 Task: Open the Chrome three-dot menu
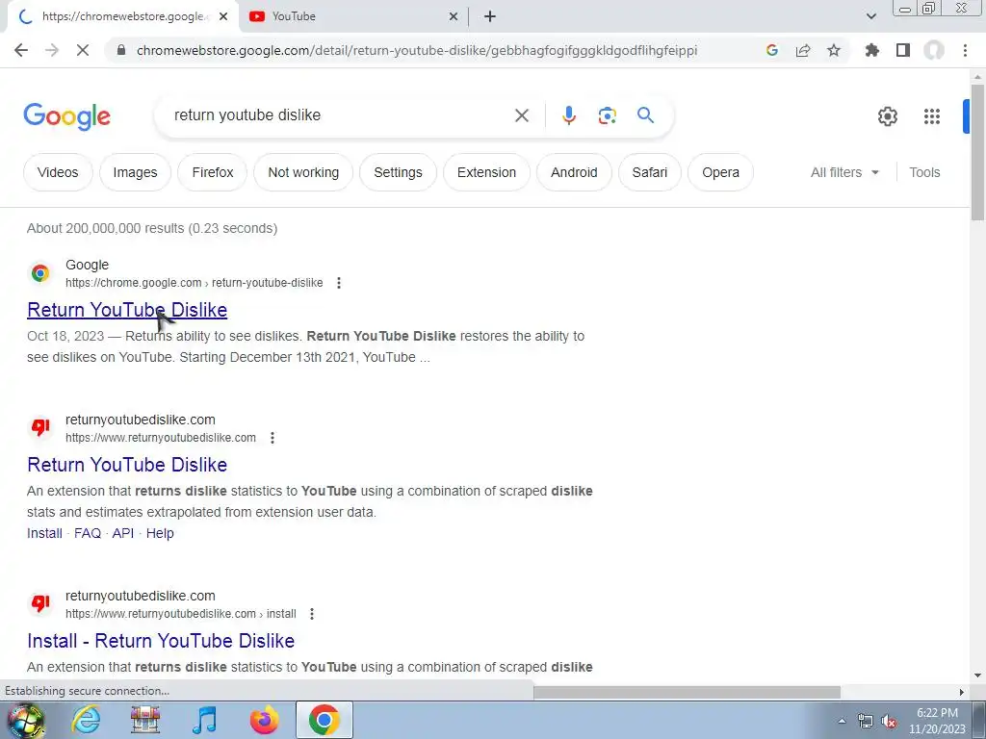[x=965, y=50]
